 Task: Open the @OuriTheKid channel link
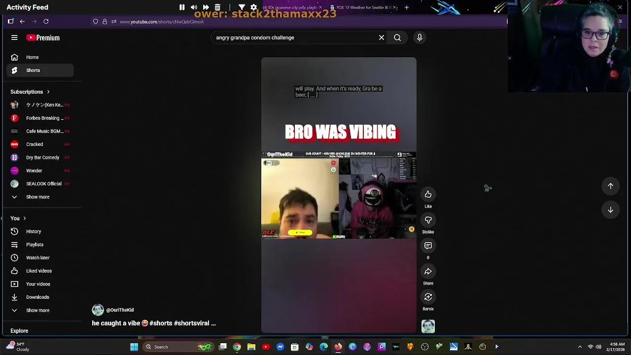pyautogui.click(x=120, y=310)
